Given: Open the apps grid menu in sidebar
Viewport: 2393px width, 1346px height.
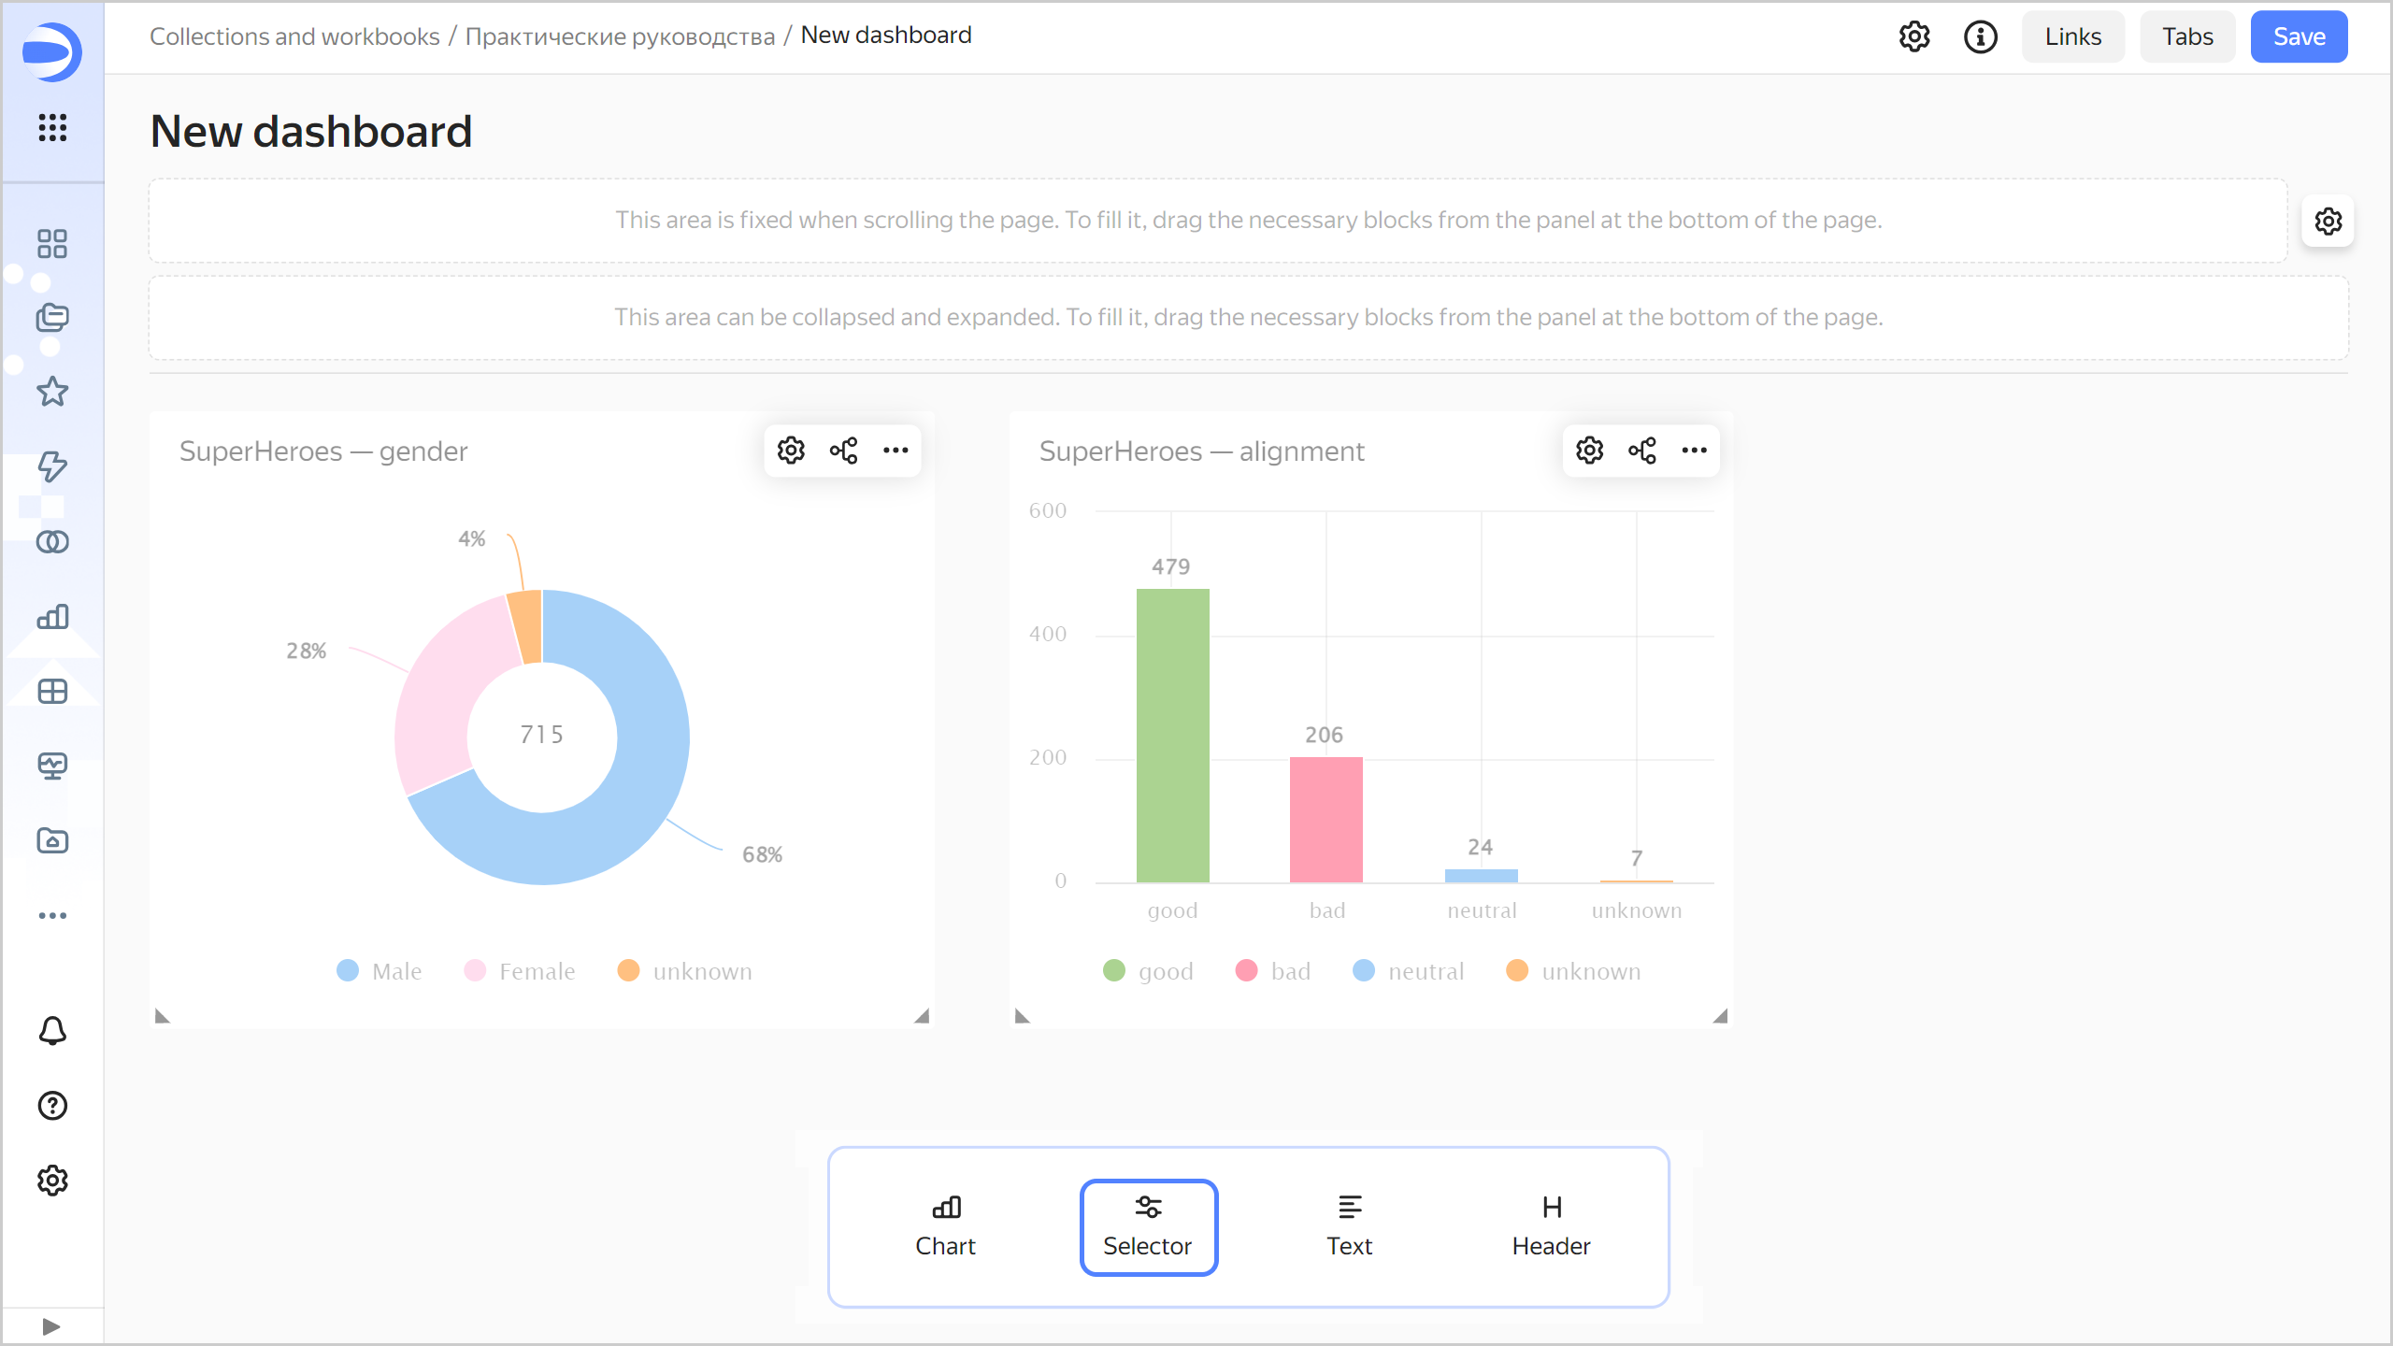Looking at the screenshot, I should pos(52,128).
